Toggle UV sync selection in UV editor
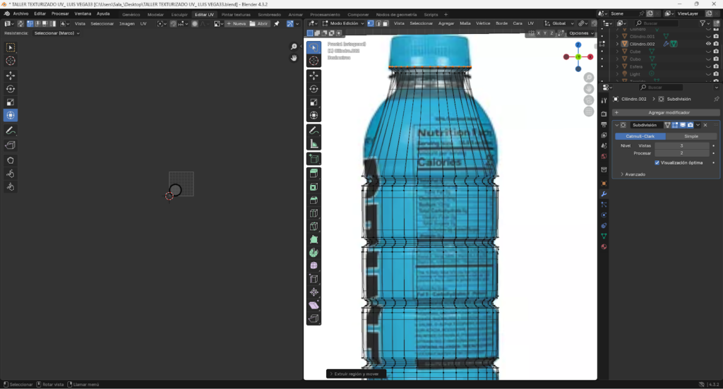Viewport: 723px width, 389px height. click(20, 23)
